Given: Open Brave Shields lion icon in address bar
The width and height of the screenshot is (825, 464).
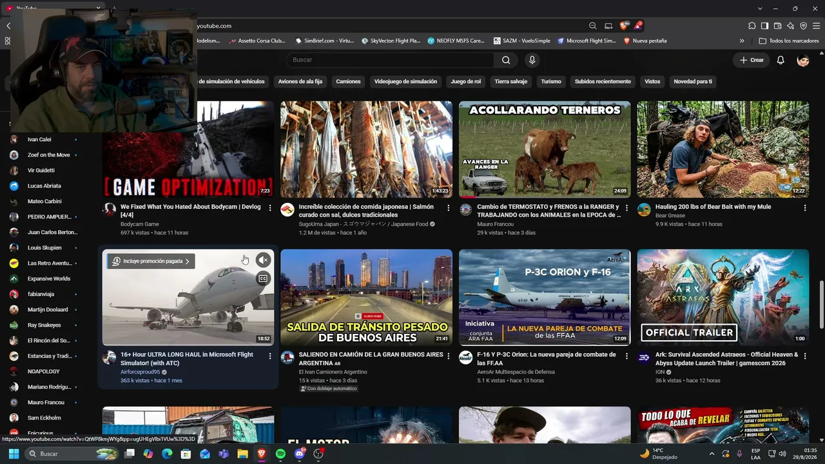Looking at the screenshot, I should point(623,26).
